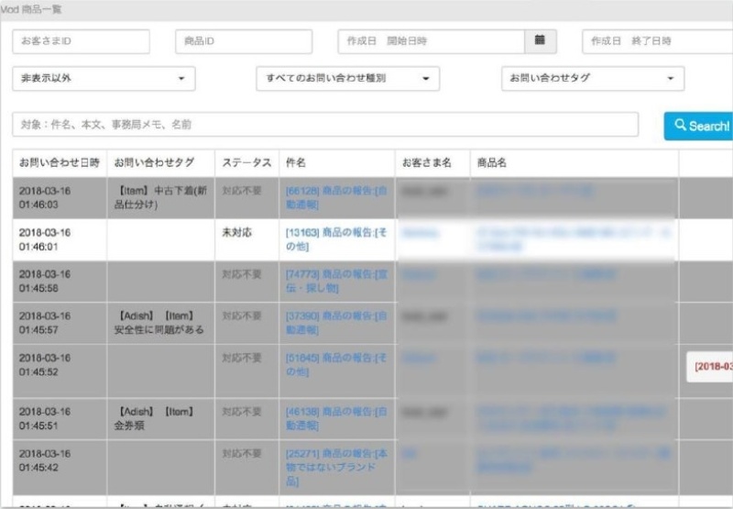Open the すべてのお問い合わせ種別 dropdown
Viewport: 733px width, 509px height.
347,79
